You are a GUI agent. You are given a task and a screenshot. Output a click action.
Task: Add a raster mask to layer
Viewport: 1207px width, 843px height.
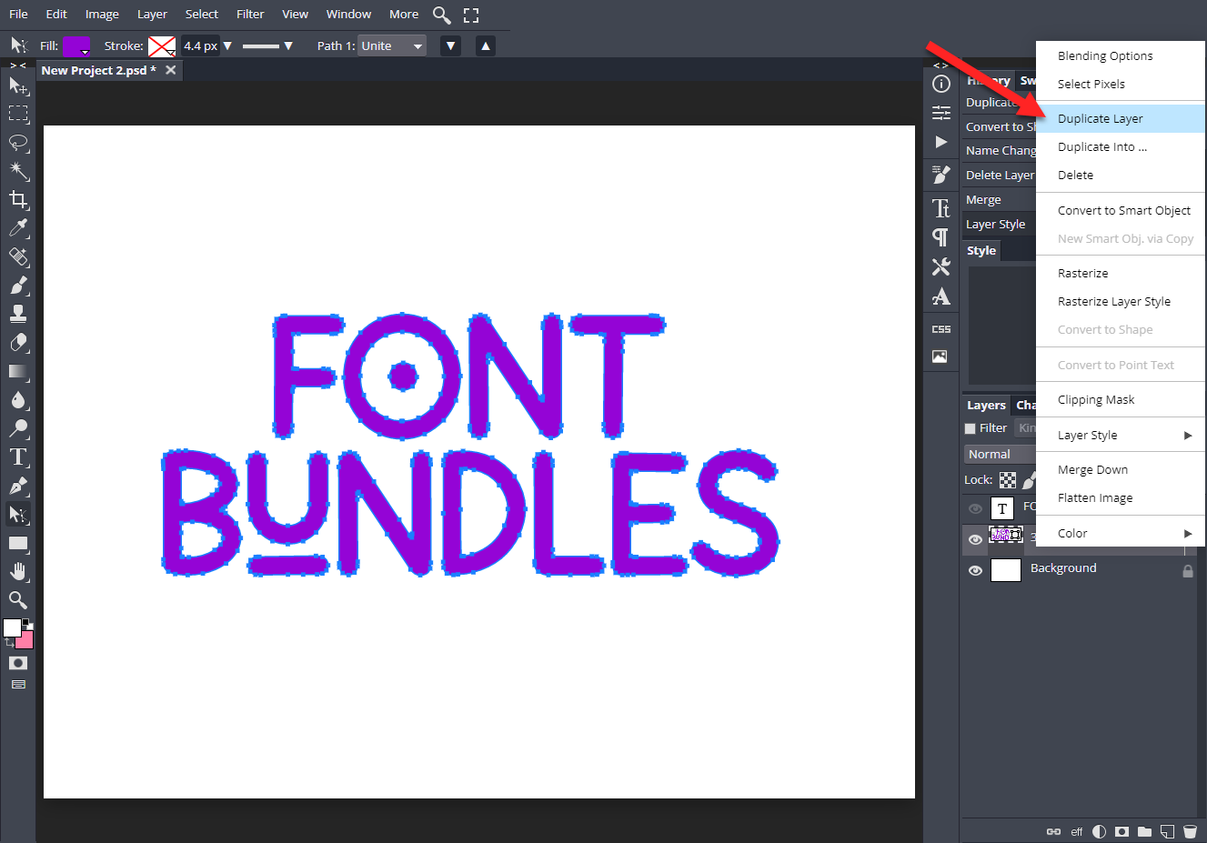tap(1122, 831)
